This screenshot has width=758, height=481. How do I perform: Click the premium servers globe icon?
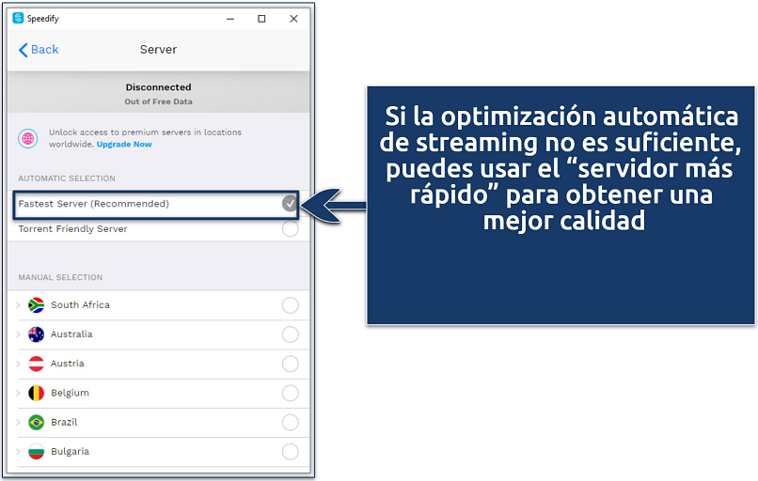pyautogui.click(x=28, y=138)
